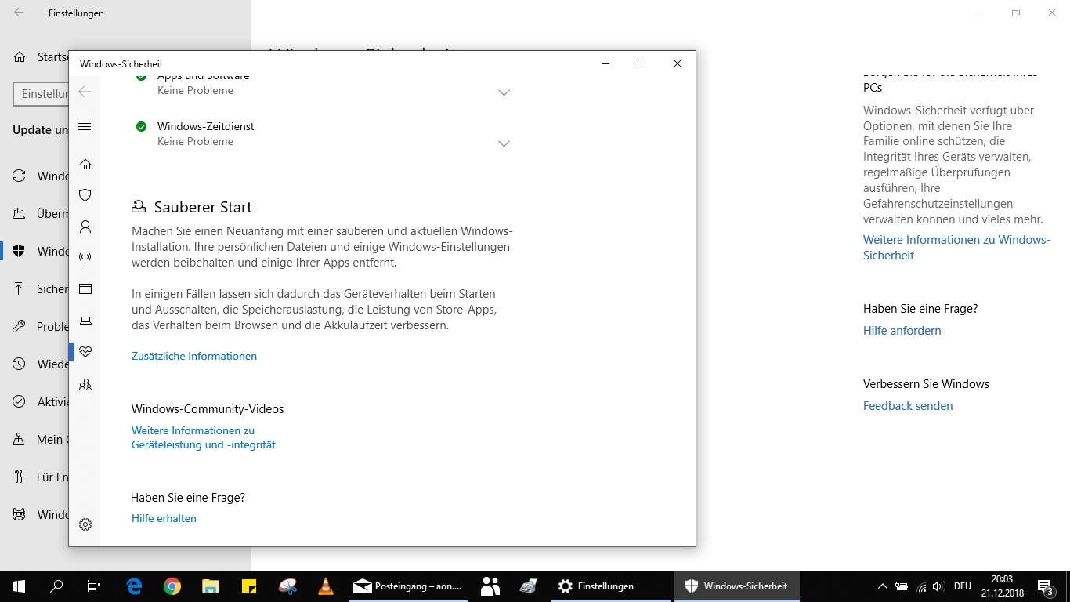The width and height of the screenshot is (1070, 602).
Task: Select the Problembehandlung wrench item
Action: tap(34, 326)
